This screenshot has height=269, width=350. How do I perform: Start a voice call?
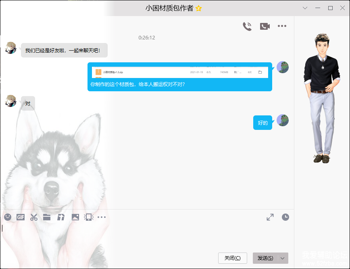[x=247, y=26]
